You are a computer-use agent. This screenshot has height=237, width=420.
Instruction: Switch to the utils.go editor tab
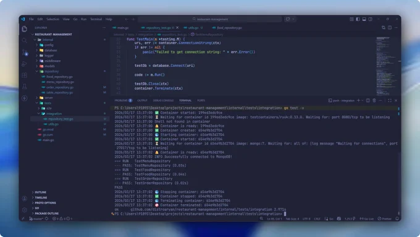[x=193, y=28]
